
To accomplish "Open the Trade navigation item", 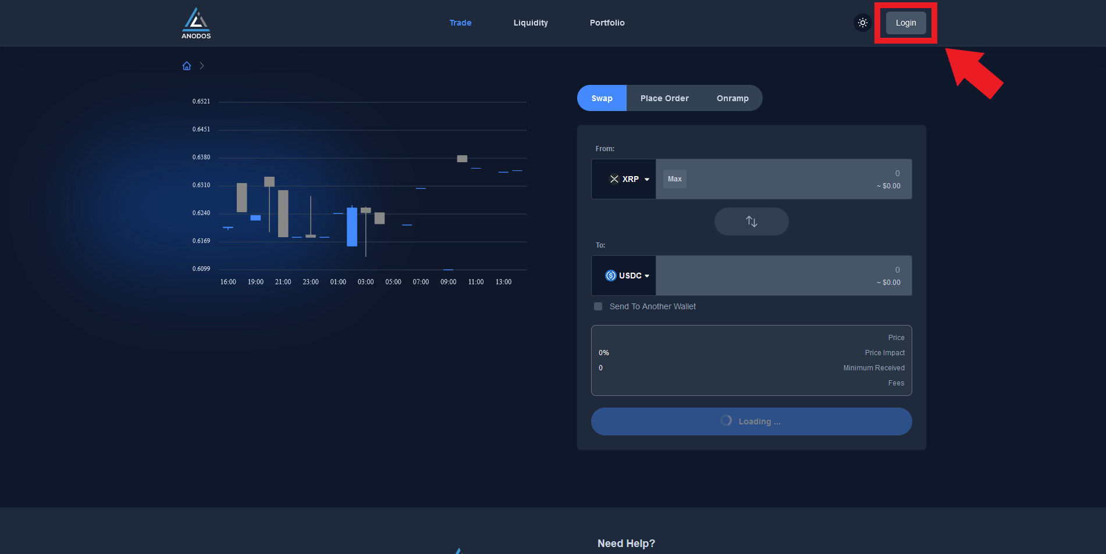I will click(x=460, y=23).
